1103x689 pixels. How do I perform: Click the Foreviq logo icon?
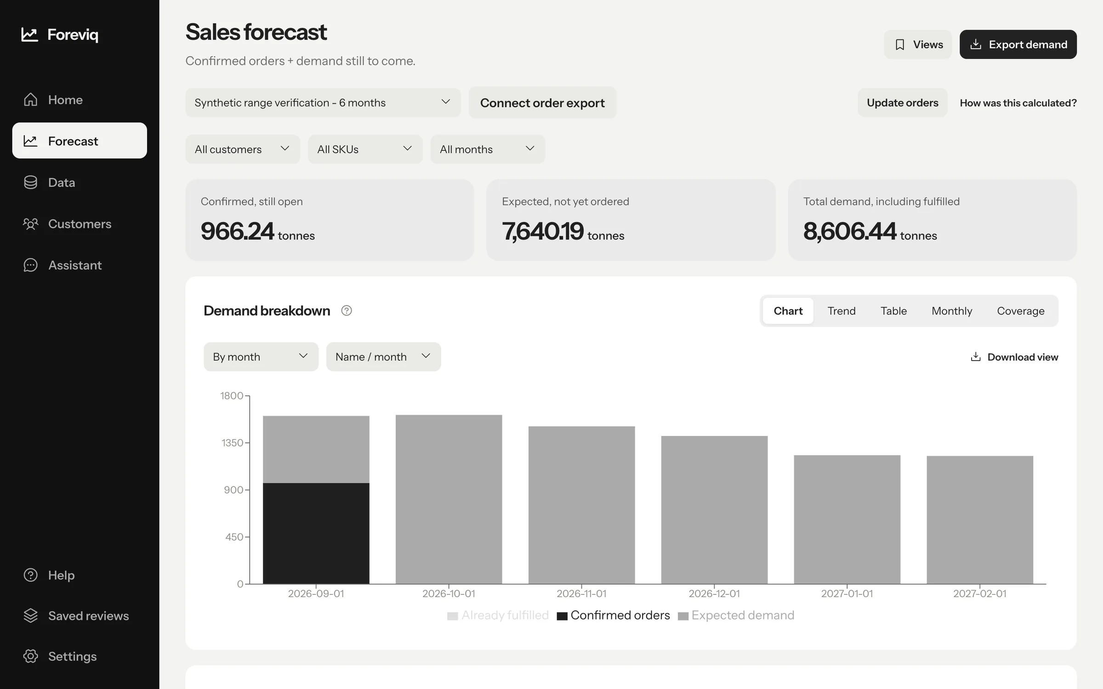click(x=29, y=34)
